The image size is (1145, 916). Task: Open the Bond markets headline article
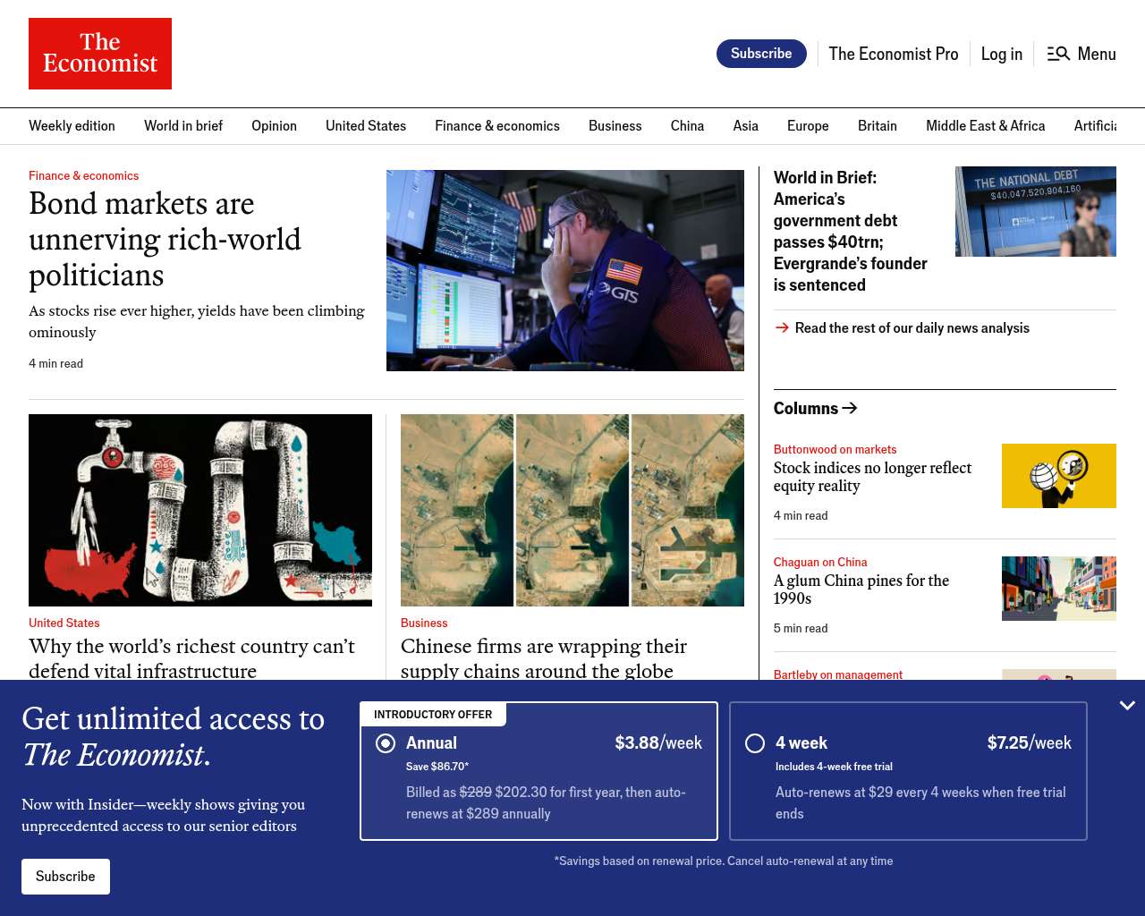165,240
